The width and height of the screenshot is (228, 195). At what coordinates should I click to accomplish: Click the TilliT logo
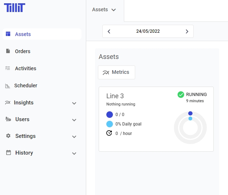pyautogui.click(x=14, y=8)
